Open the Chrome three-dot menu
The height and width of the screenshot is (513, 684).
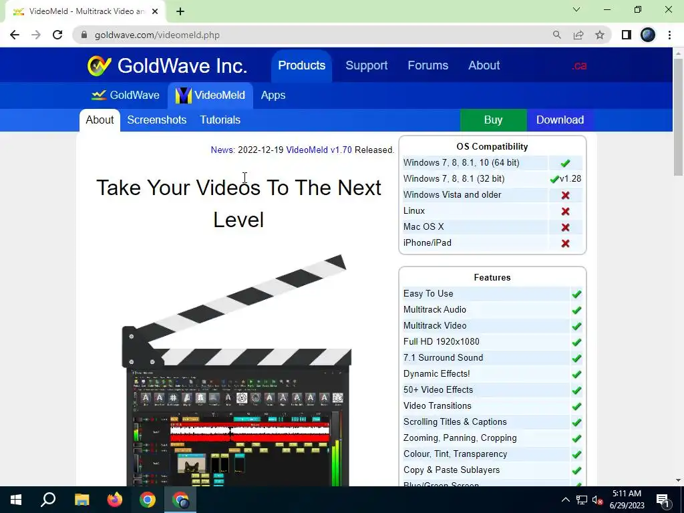point(669,35)
